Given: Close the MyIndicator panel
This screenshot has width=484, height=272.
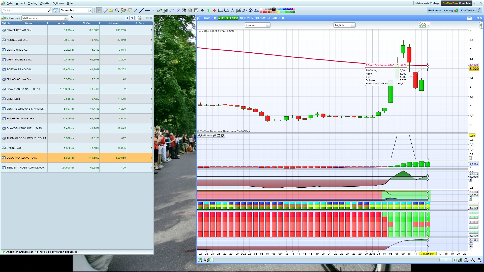Looking at the screenshot, I should [222, 135].
